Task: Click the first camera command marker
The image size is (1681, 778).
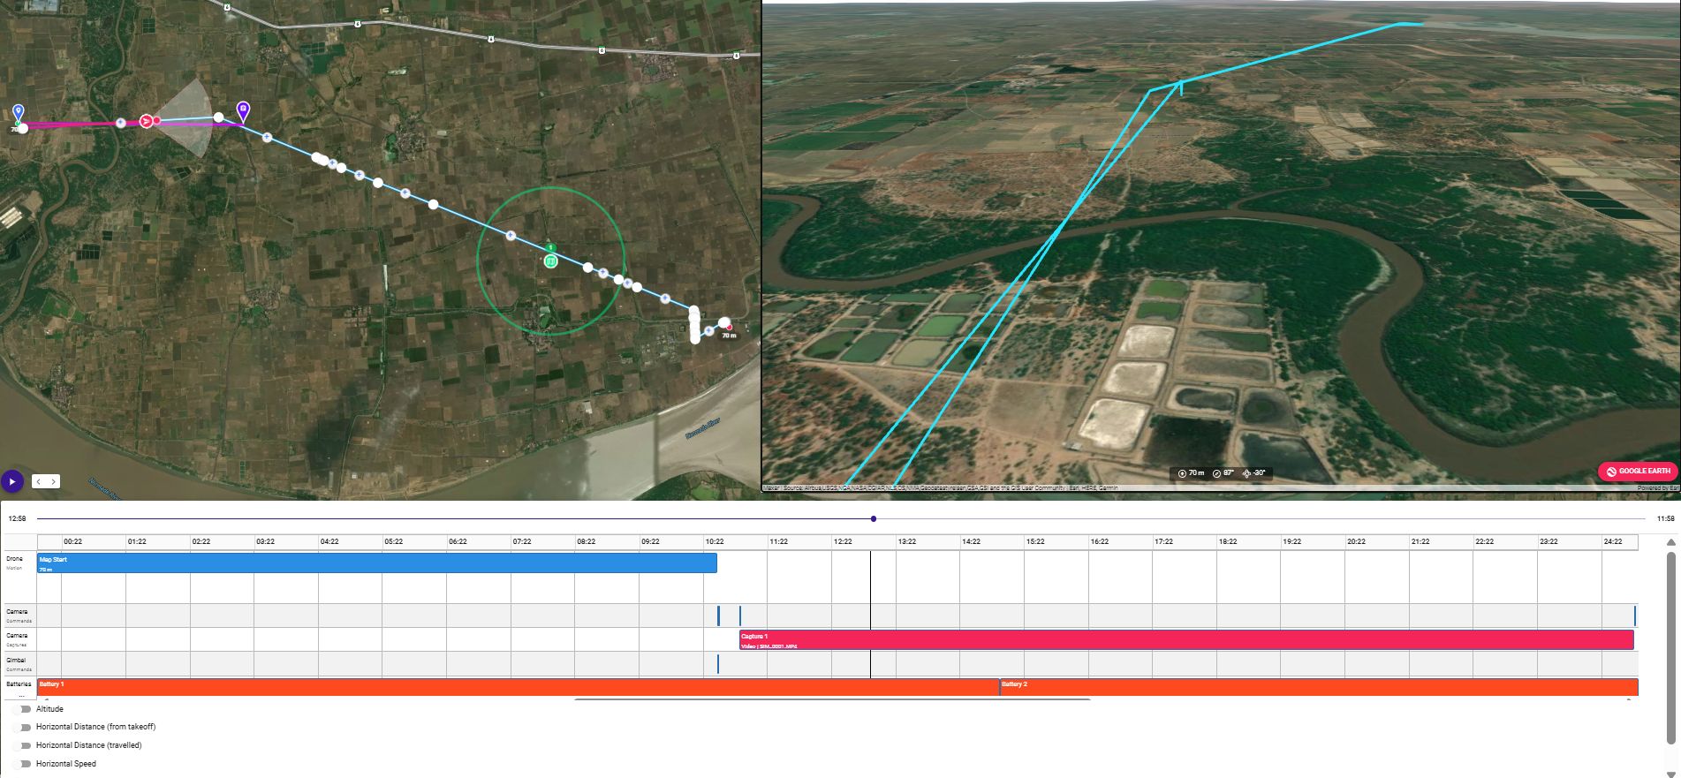Action: coord(718,616)
